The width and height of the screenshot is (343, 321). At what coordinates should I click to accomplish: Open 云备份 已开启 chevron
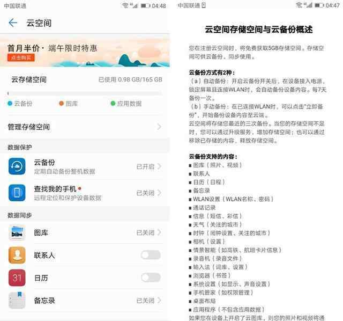pos(160,166)
